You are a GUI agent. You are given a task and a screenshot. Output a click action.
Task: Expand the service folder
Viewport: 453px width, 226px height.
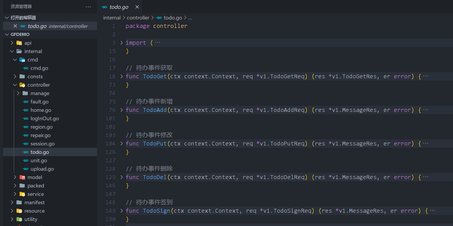tap(15, 194)
